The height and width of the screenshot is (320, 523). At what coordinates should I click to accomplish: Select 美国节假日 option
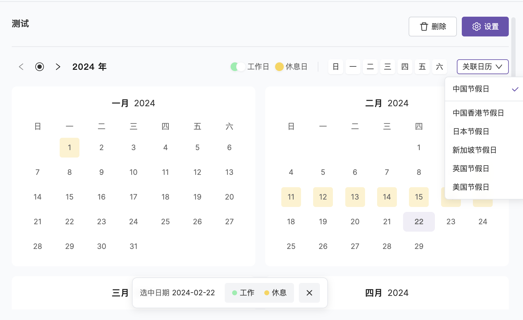tap(485, 187)
